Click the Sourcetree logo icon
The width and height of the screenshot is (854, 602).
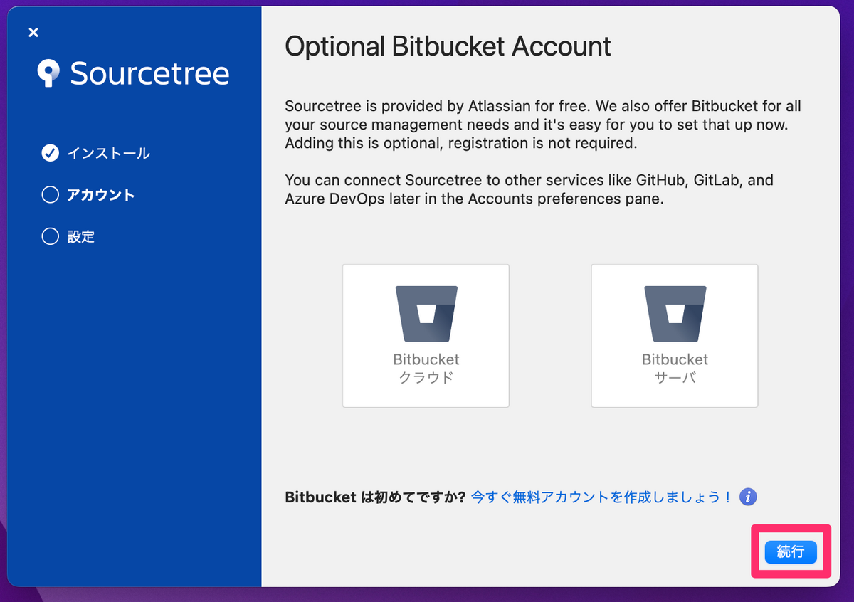48,73
